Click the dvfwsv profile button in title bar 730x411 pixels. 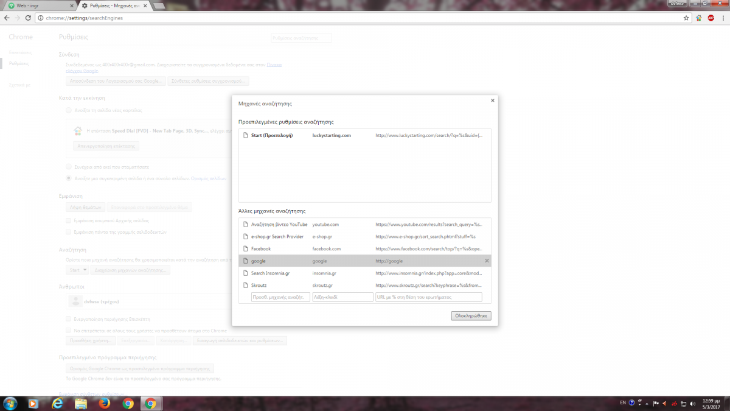[x=678, y=3]
